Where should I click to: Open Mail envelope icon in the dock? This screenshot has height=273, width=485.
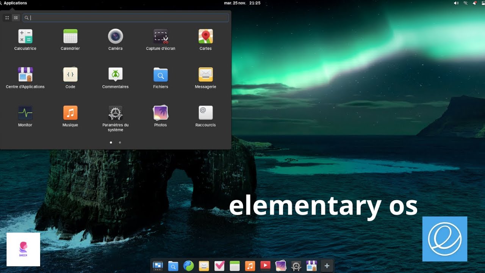coord(204,266)
